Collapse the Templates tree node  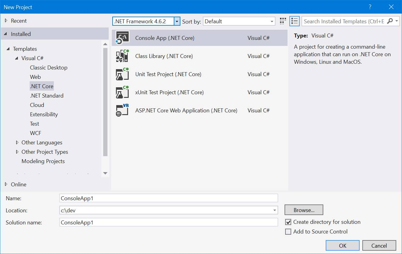(x=8, y=49)
